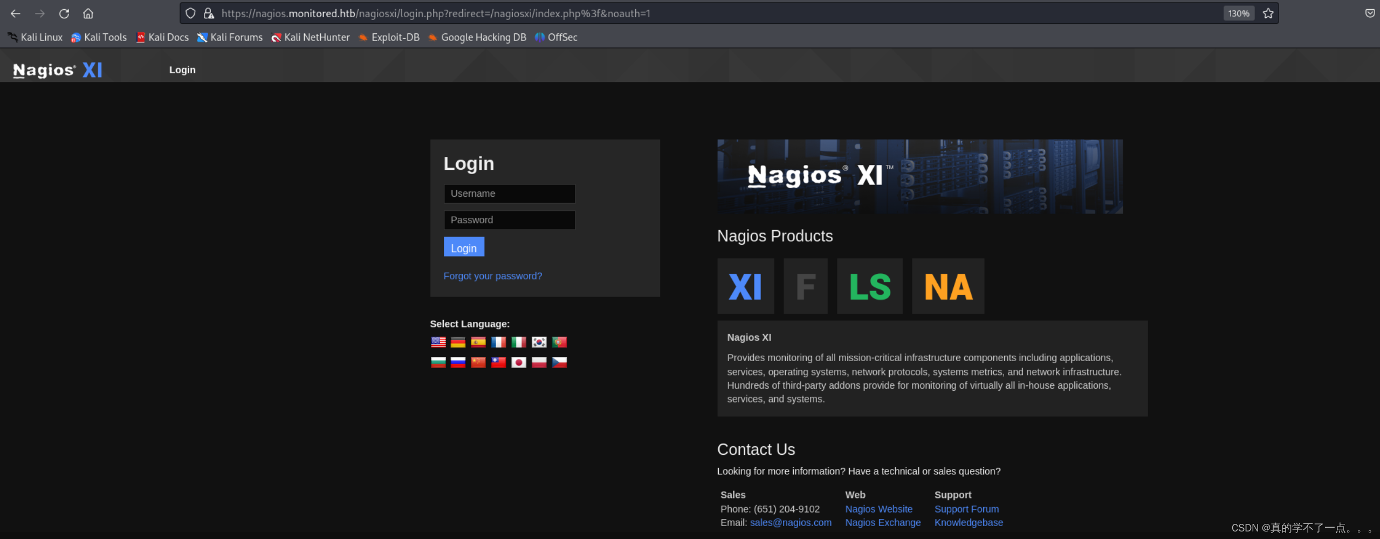Select the French flag language

[498, 342]
